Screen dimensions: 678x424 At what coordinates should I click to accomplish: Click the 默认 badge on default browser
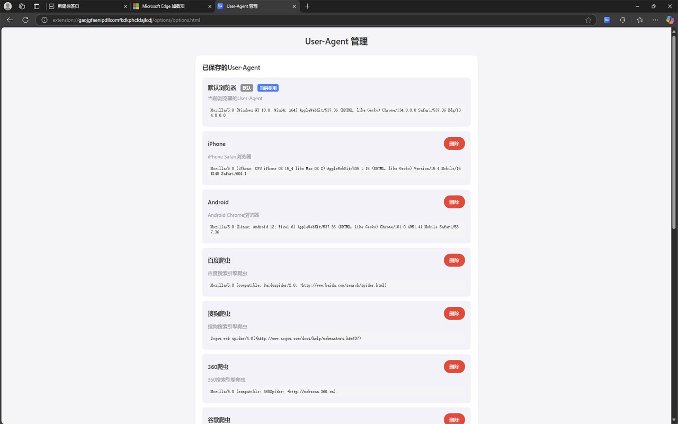(x=246, y=88)
